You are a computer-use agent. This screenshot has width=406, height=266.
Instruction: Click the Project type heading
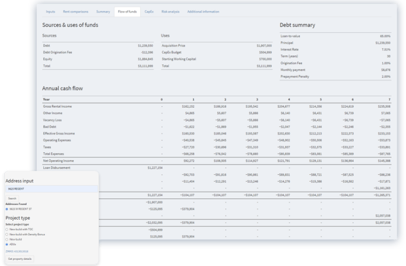point(17,218)
